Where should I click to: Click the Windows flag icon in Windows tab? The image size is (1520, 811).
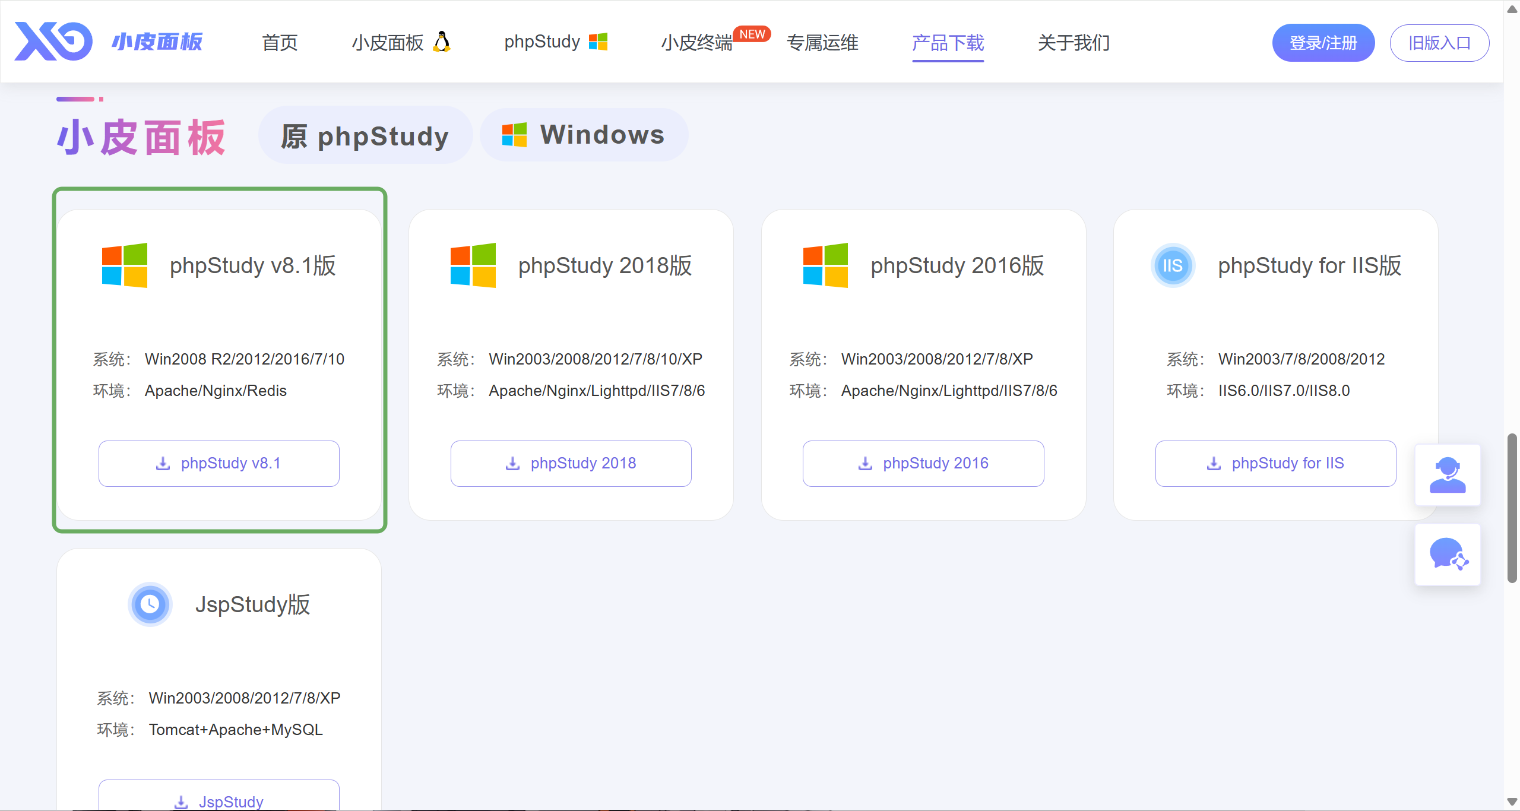point(514,135)
